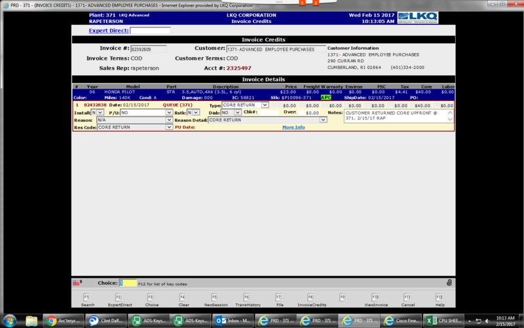Click the Notes scrollbar down arrow

pos(450,119)
